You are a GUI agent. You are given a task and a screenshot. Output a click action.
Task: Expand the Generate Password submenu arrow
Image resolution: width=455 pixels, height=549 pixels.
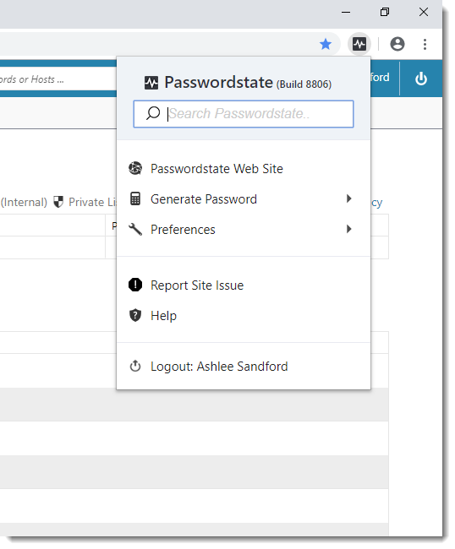(348, 198)
